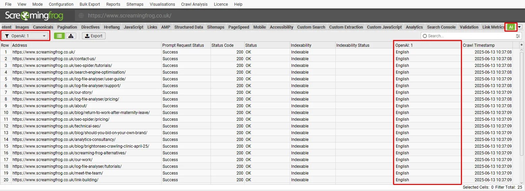Switch to the Custom JavaScript tab
Screen dimensions: 525x191
point(384,27)
